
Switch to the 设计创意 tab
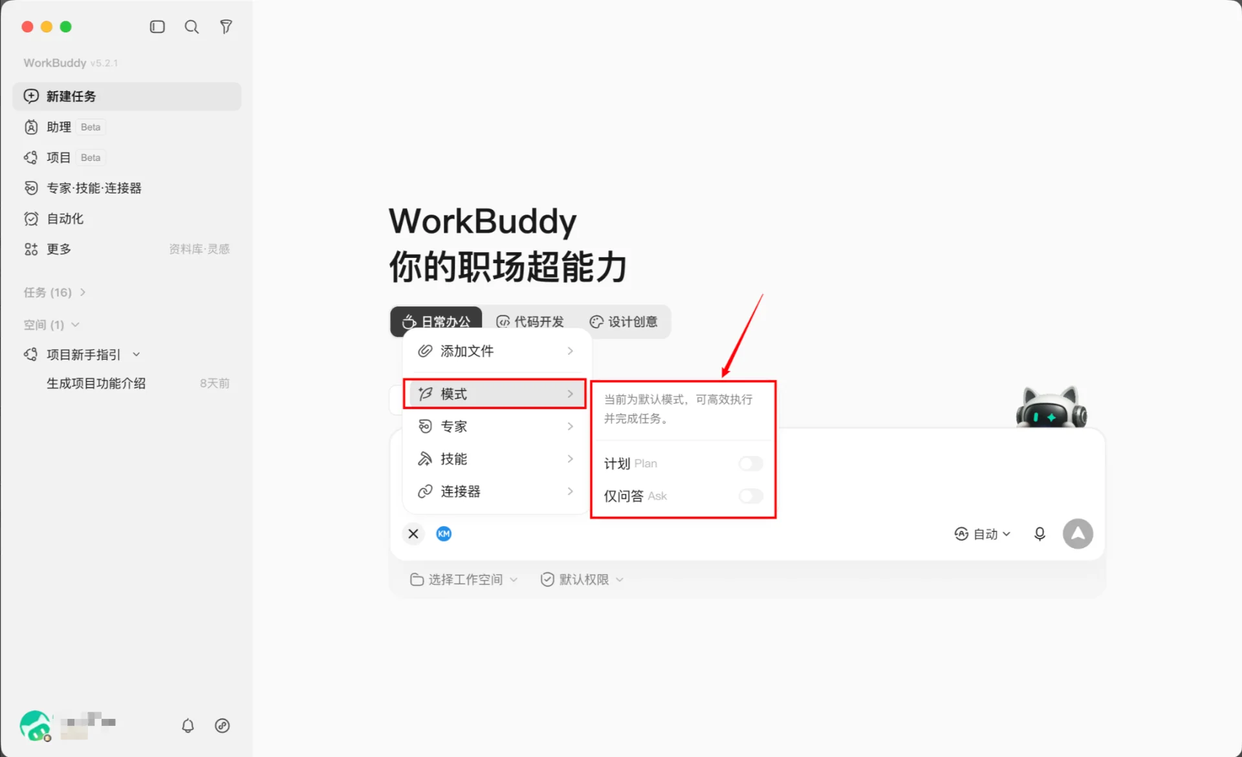tap(624, 321)
